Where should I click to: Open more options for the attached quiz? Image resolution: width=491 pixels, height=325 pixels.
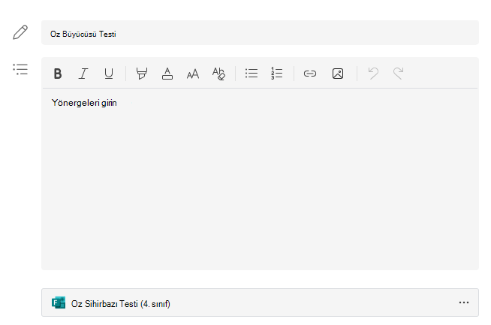point(464,302)
